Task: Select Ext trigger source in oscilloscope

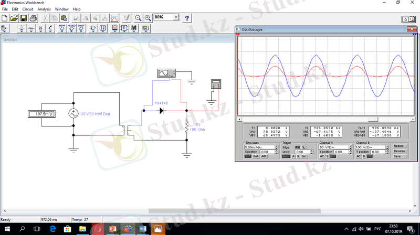Action: pyautogui.click(x=304, y=156)
